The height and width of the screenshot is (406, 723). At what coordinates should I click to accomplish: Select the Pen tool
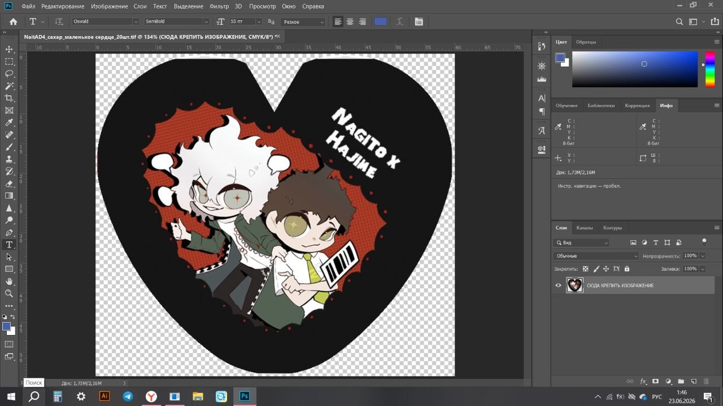pos(9,232)
